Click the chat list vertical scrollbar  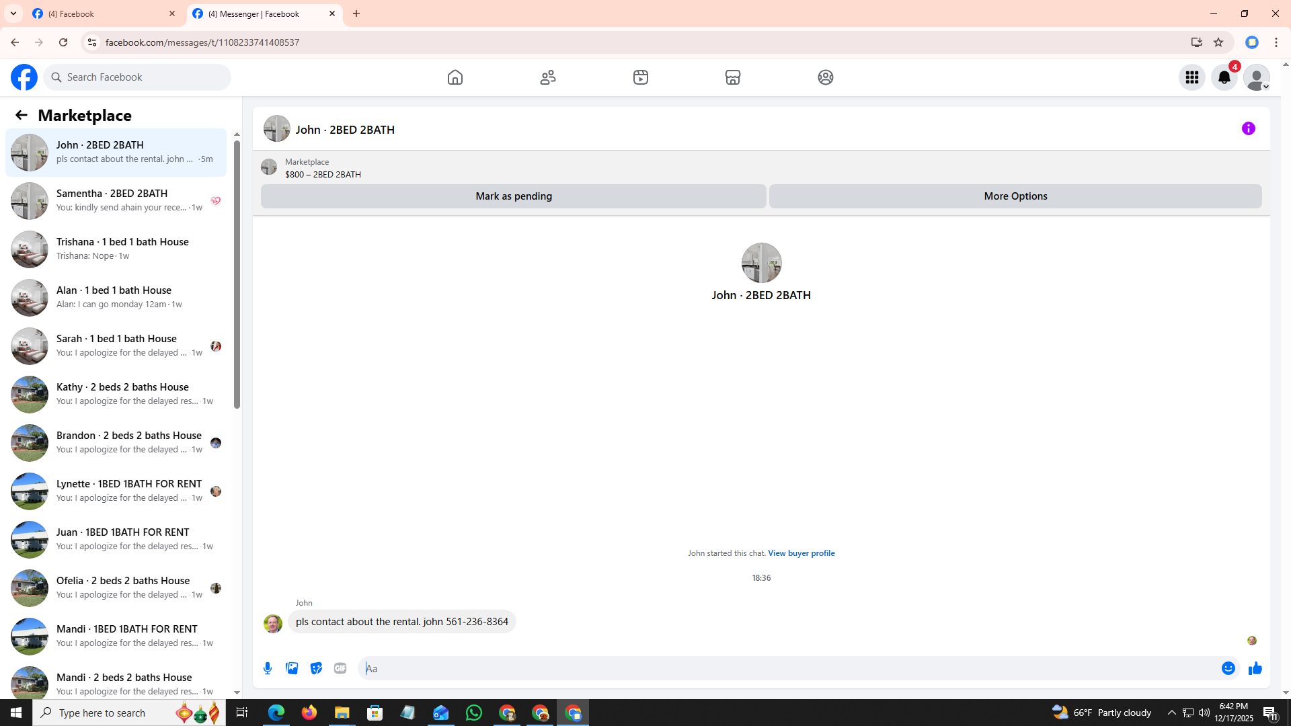pos(237,276)
